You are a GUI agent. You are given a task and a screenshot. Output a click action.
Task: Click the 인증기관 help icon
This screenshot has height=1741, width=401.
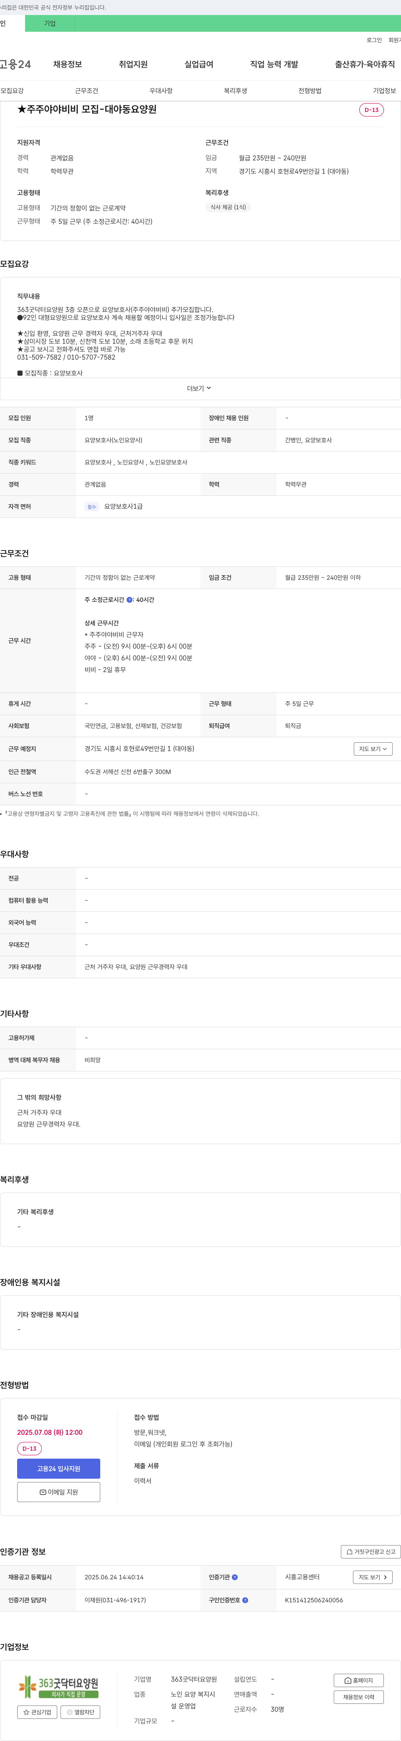(x=235, y=1577)
